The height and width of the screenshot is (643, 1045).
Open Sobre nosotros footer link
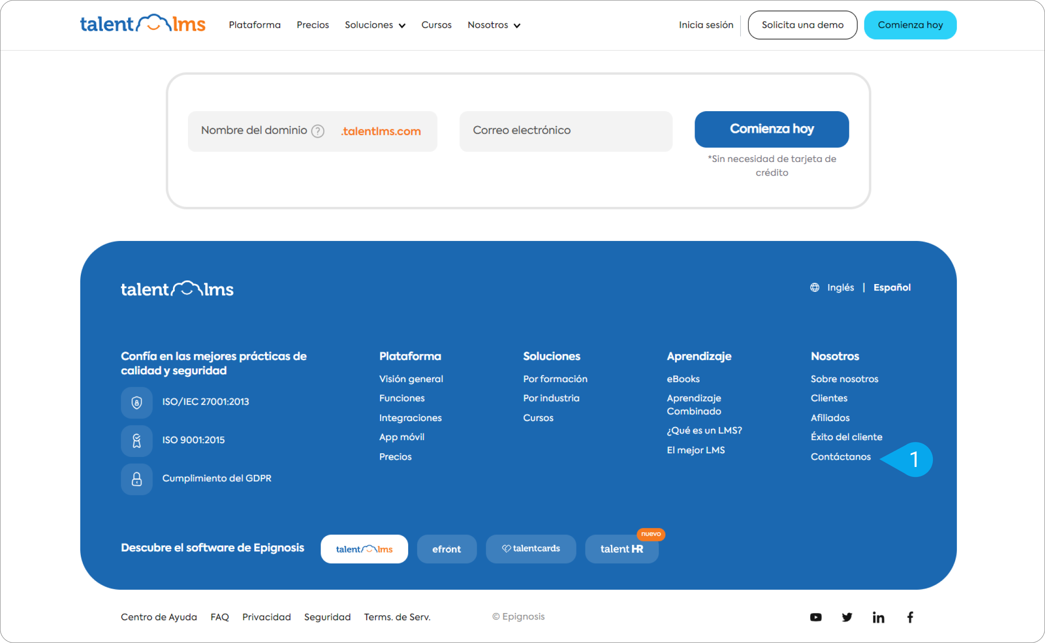click(x=844, y=379)
